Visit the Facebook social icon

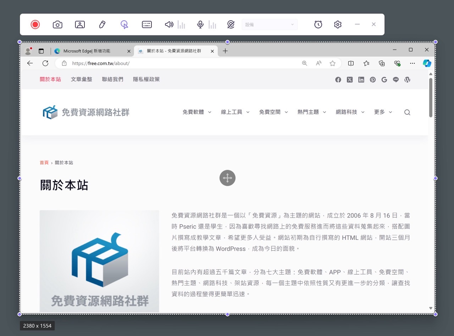tap(338, 80)
